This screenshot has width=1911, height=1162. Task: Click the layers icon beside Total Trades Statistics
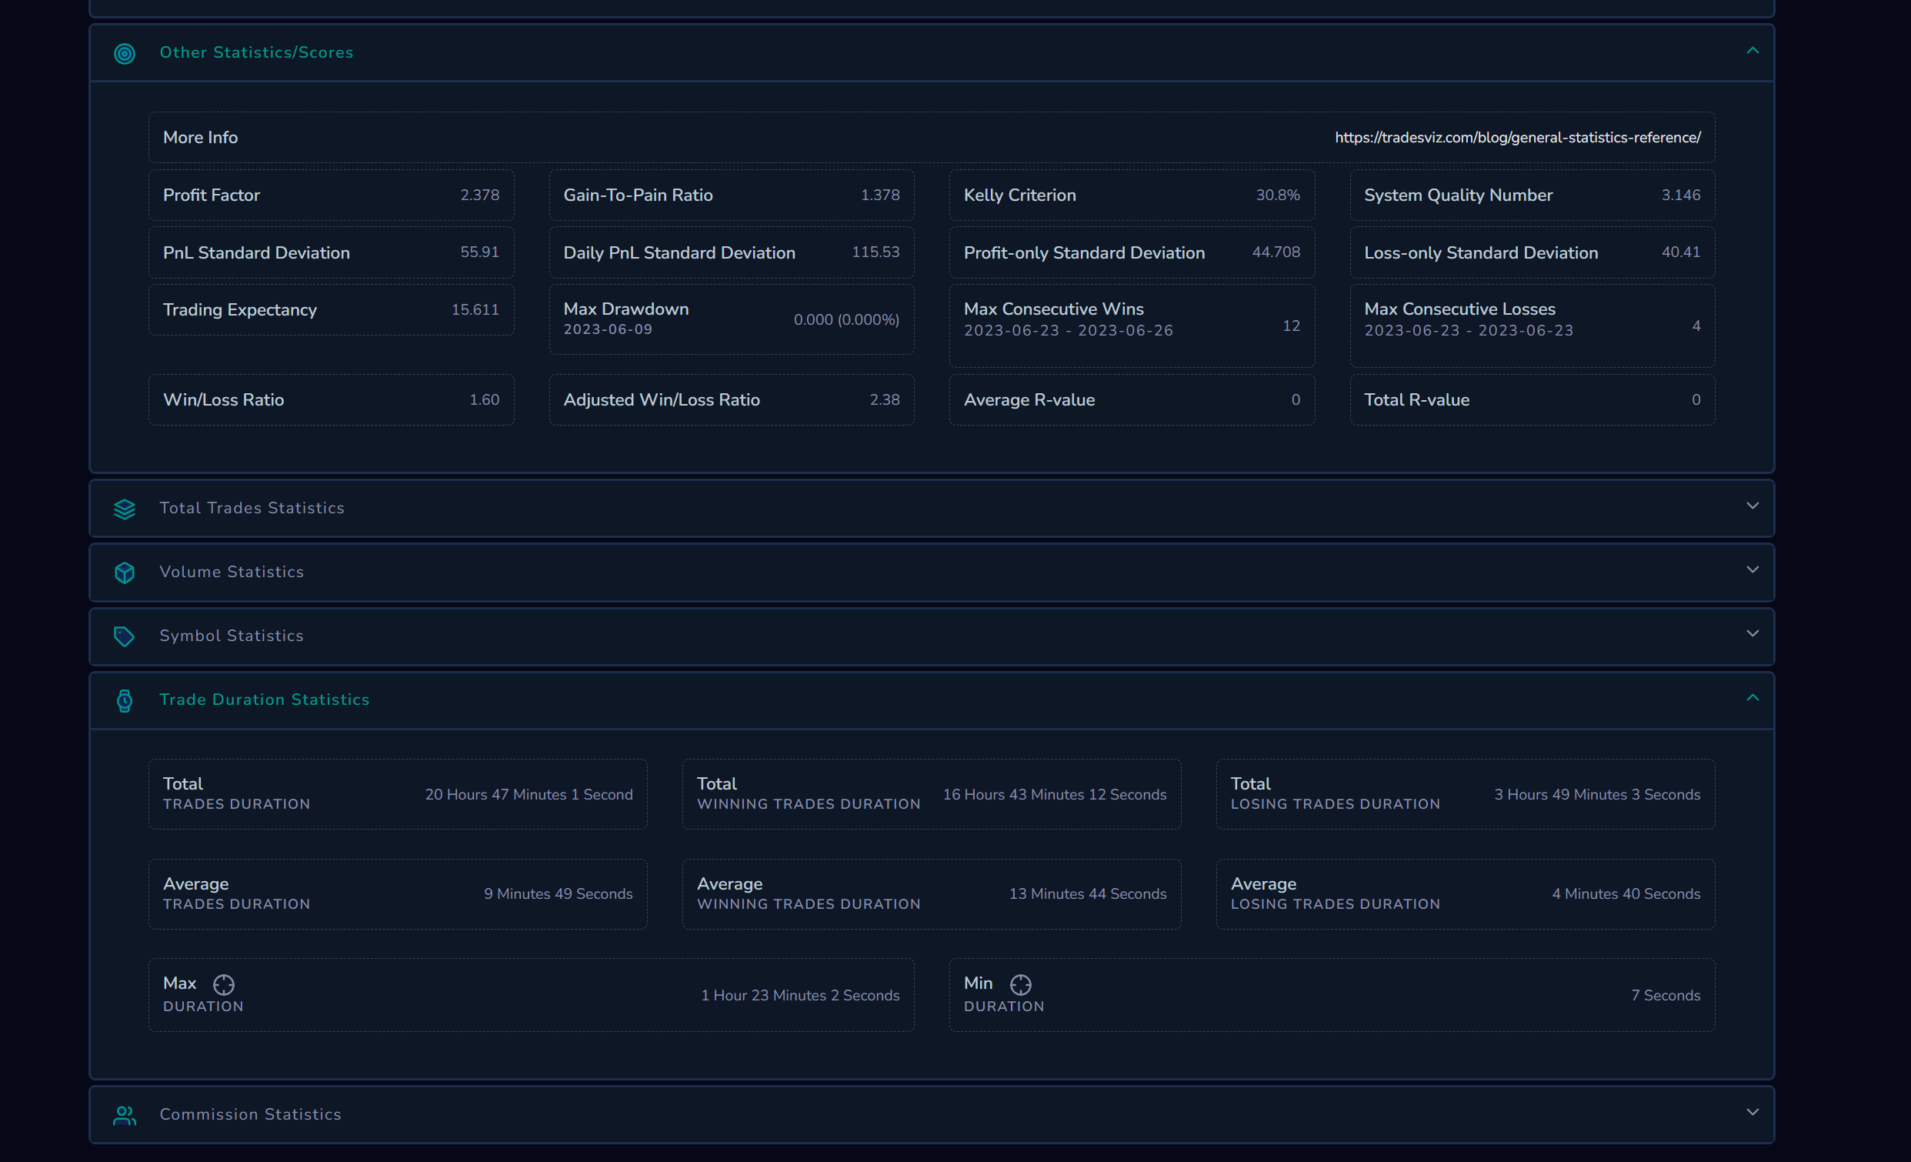coord(125,509)
